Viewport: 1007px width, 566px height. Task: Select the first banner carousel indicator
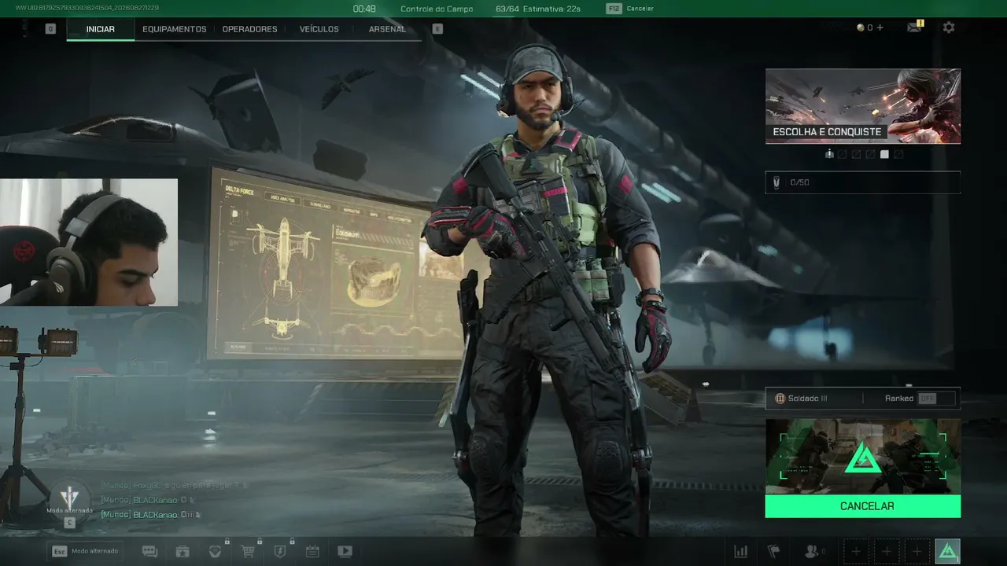tap(829, 154)
